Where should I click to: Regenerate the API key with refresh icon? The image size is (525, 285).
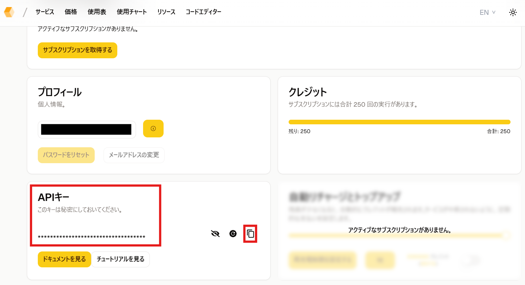233,233
